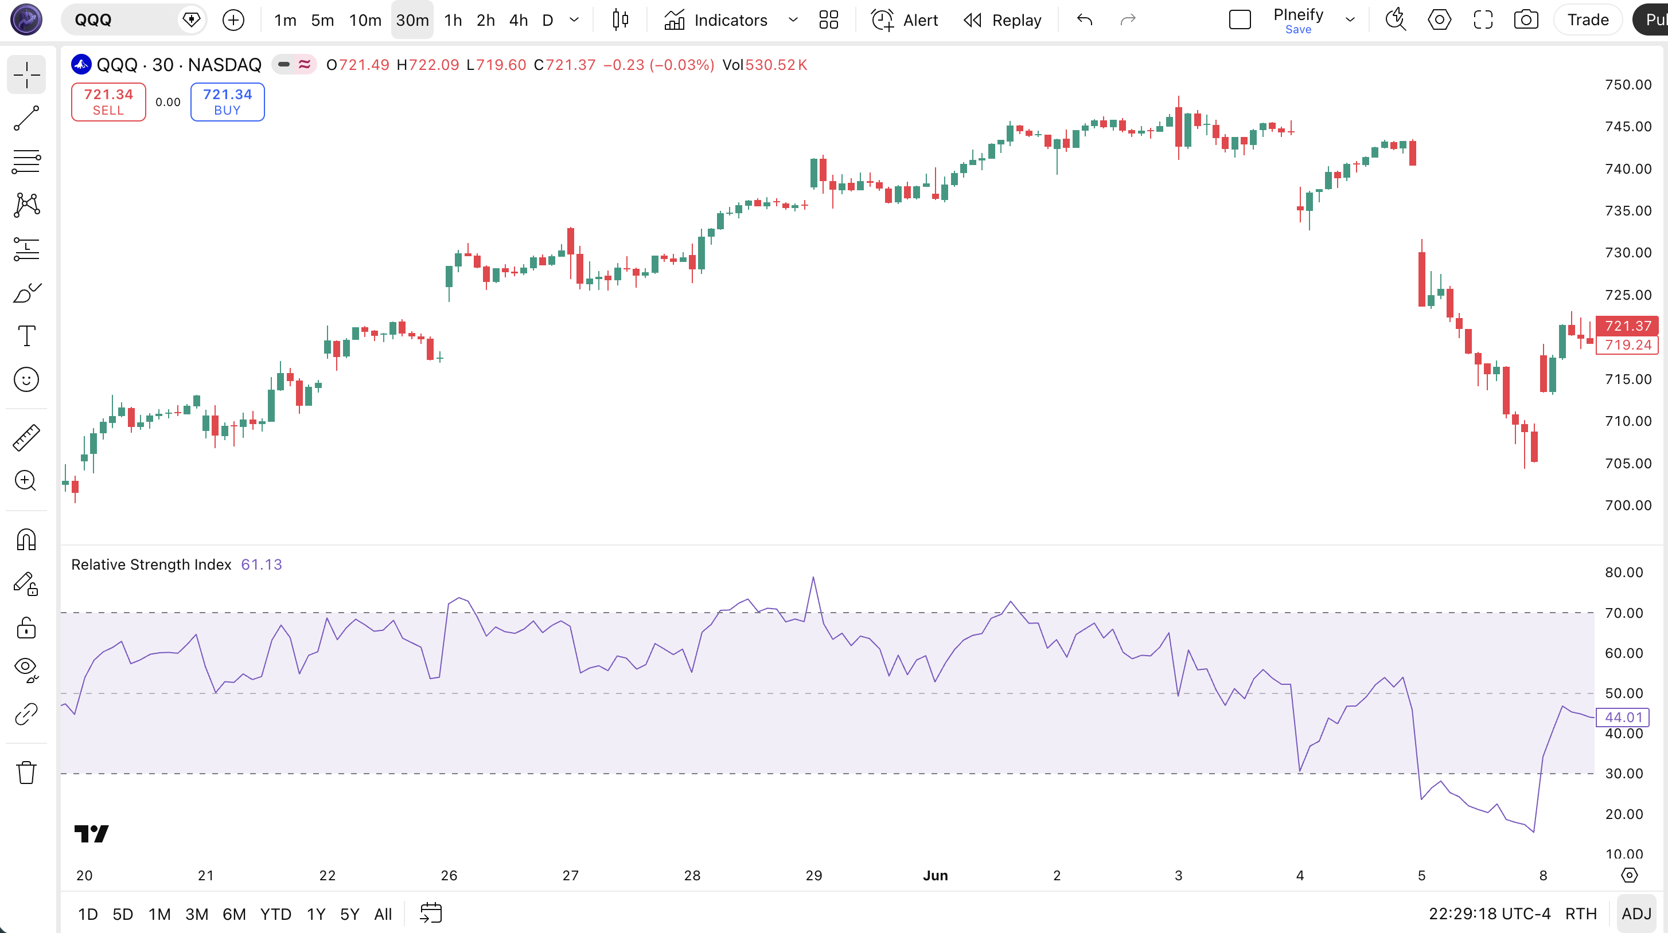Toggle stay in drawing mode
1668x933 pixels.
click(26, 583)
